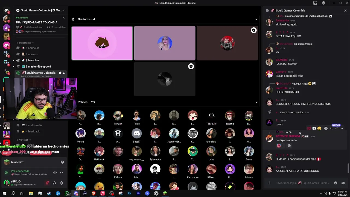The width and height of the screenshot is (350, 197).
Task: Click the message input field
Action: pyautogui.click(x=303, y=183)
